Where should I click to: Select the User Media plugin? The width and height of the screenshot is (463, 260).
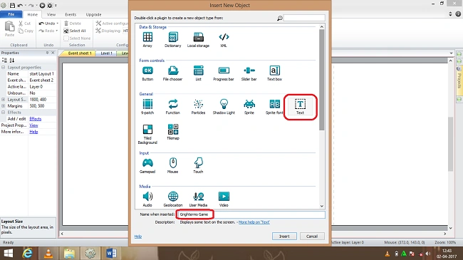click(x=198, y=199)
